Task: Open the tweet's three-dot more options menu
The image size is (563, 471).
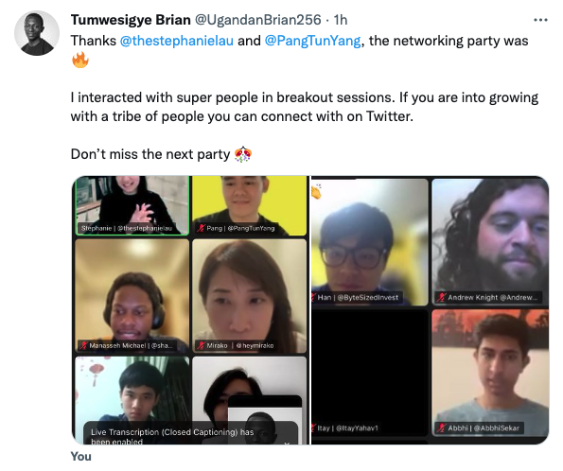Action: tap(540, 20)
